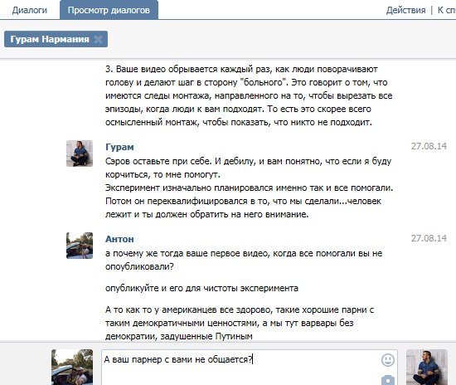Select the Просмотр диалогов tab
This screenshot has width=456, height=385.
pos(109,10)
